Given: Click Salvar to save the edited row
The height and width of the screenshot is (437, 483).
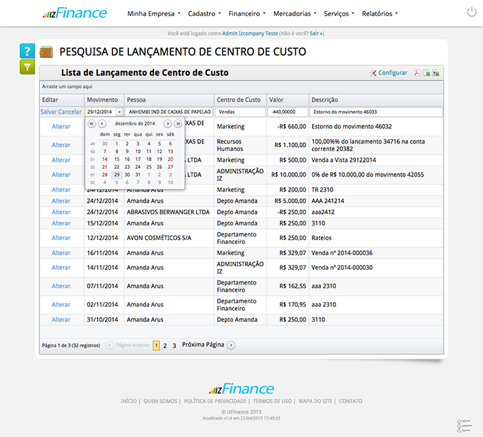Looking at the screenshot, I should tap(49, 112).
